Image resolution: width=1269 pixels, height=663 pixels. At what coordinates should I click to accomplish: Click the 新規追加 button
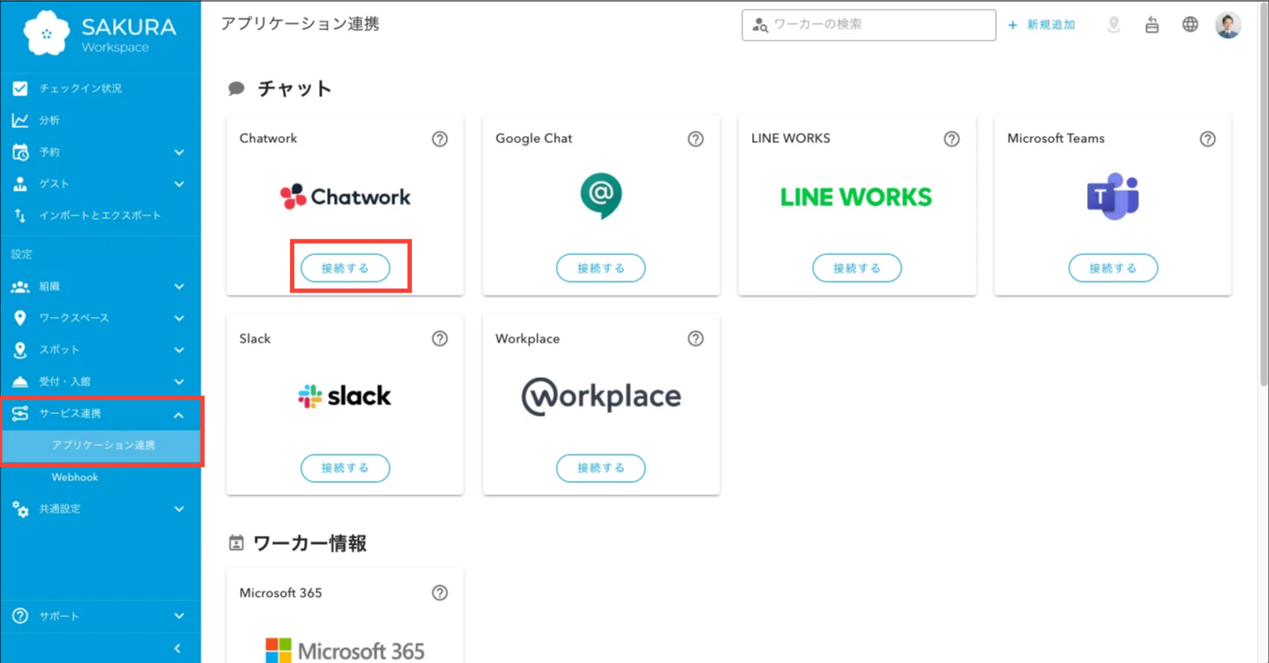(x=1042, y=25)
